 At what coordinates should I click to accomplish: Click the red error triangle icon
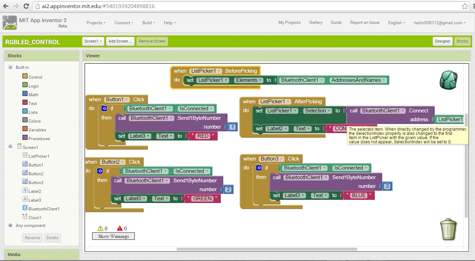point(119,228)
